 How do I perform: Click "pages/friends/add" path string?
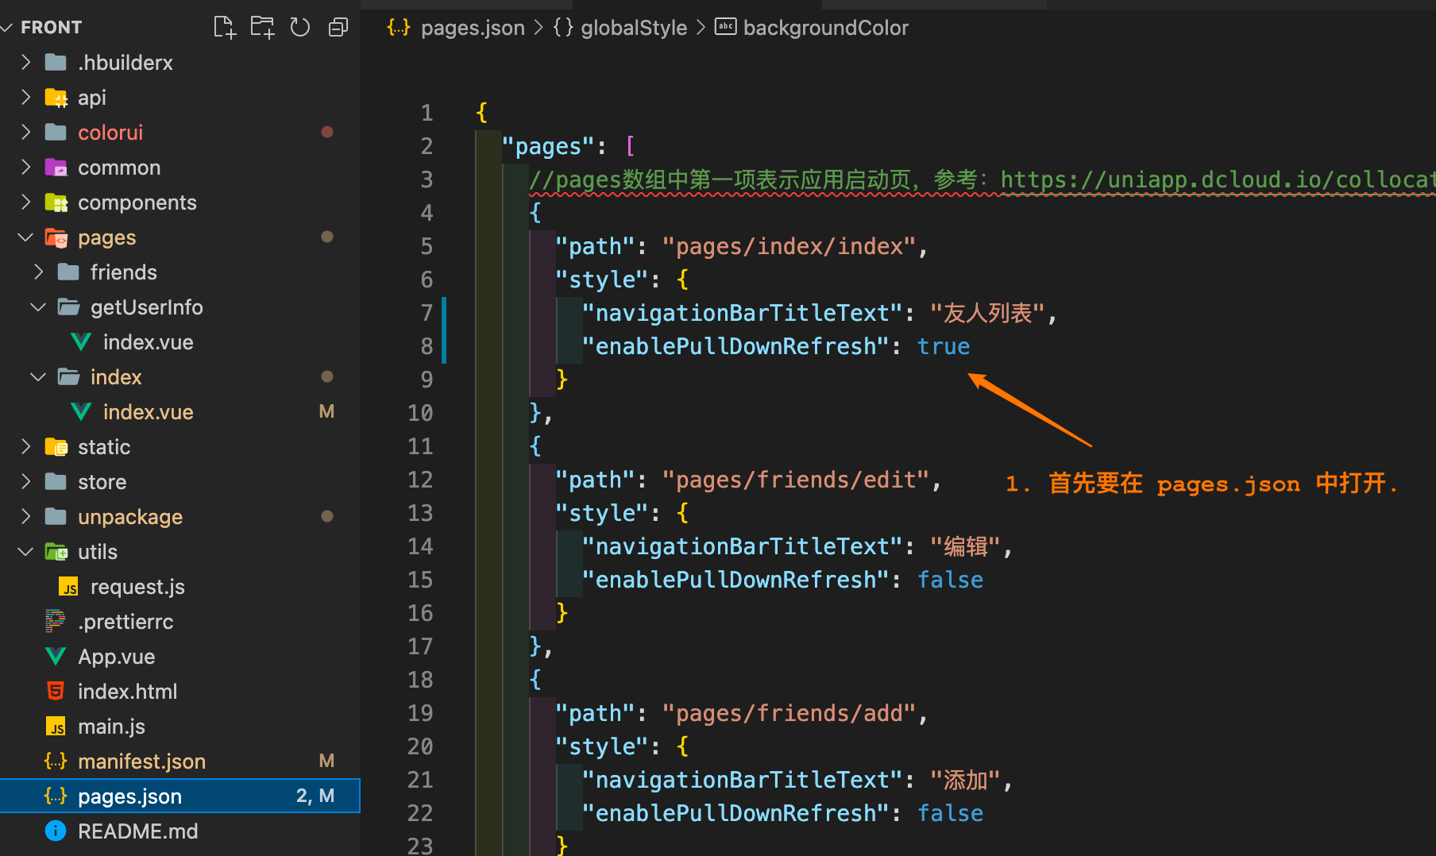[789, 713]
